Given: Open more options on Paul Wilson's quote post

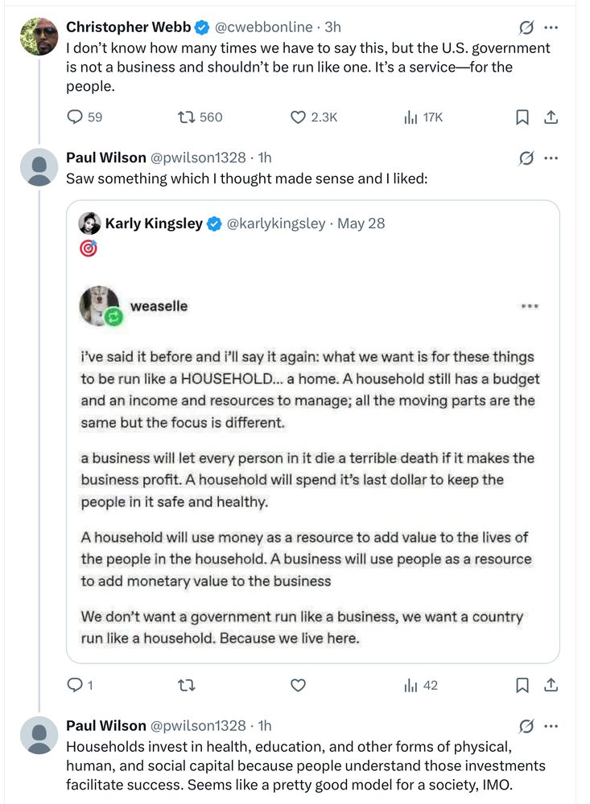Looking at the screenshot, I should click(551, 158).
